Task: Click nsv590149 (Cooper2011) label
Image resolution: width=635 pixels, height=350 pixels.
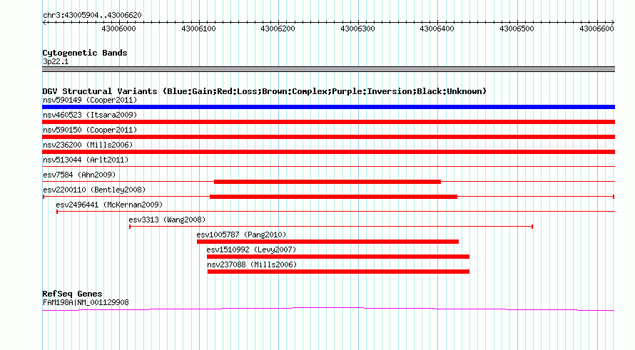Action: pos(90,100)
